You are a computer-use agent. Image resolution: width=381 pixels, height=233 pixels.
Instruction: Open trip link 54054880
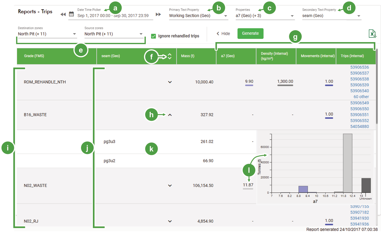[360, 127]
